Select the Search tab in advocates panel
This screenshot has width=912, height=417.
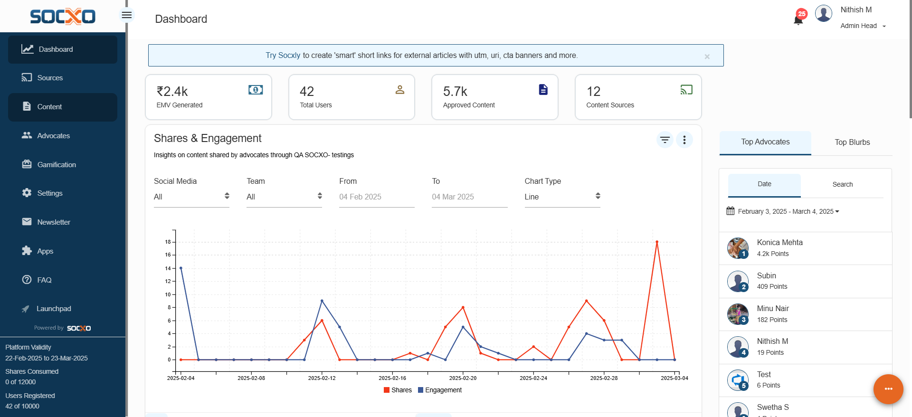tap(842, 184)
